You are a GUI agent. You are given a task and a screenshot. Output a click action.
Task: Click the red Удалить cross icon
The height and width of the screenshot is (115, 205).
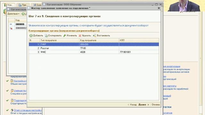coord(80,35)
